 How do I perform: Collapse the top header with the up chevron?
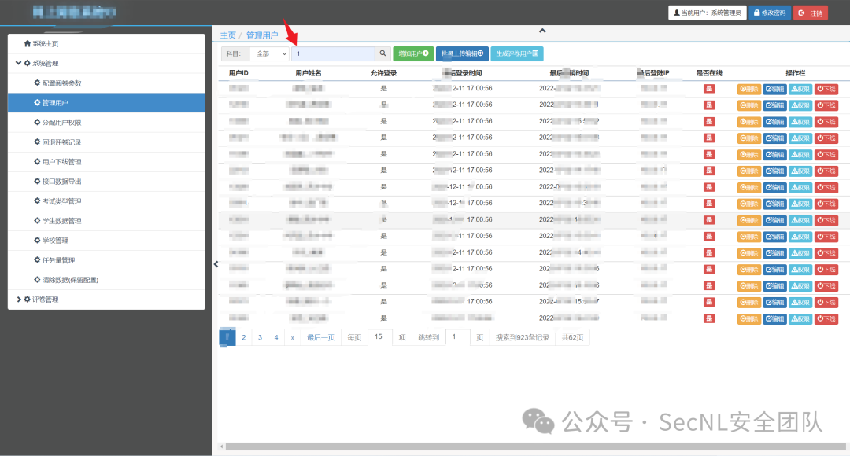(541, 31)
